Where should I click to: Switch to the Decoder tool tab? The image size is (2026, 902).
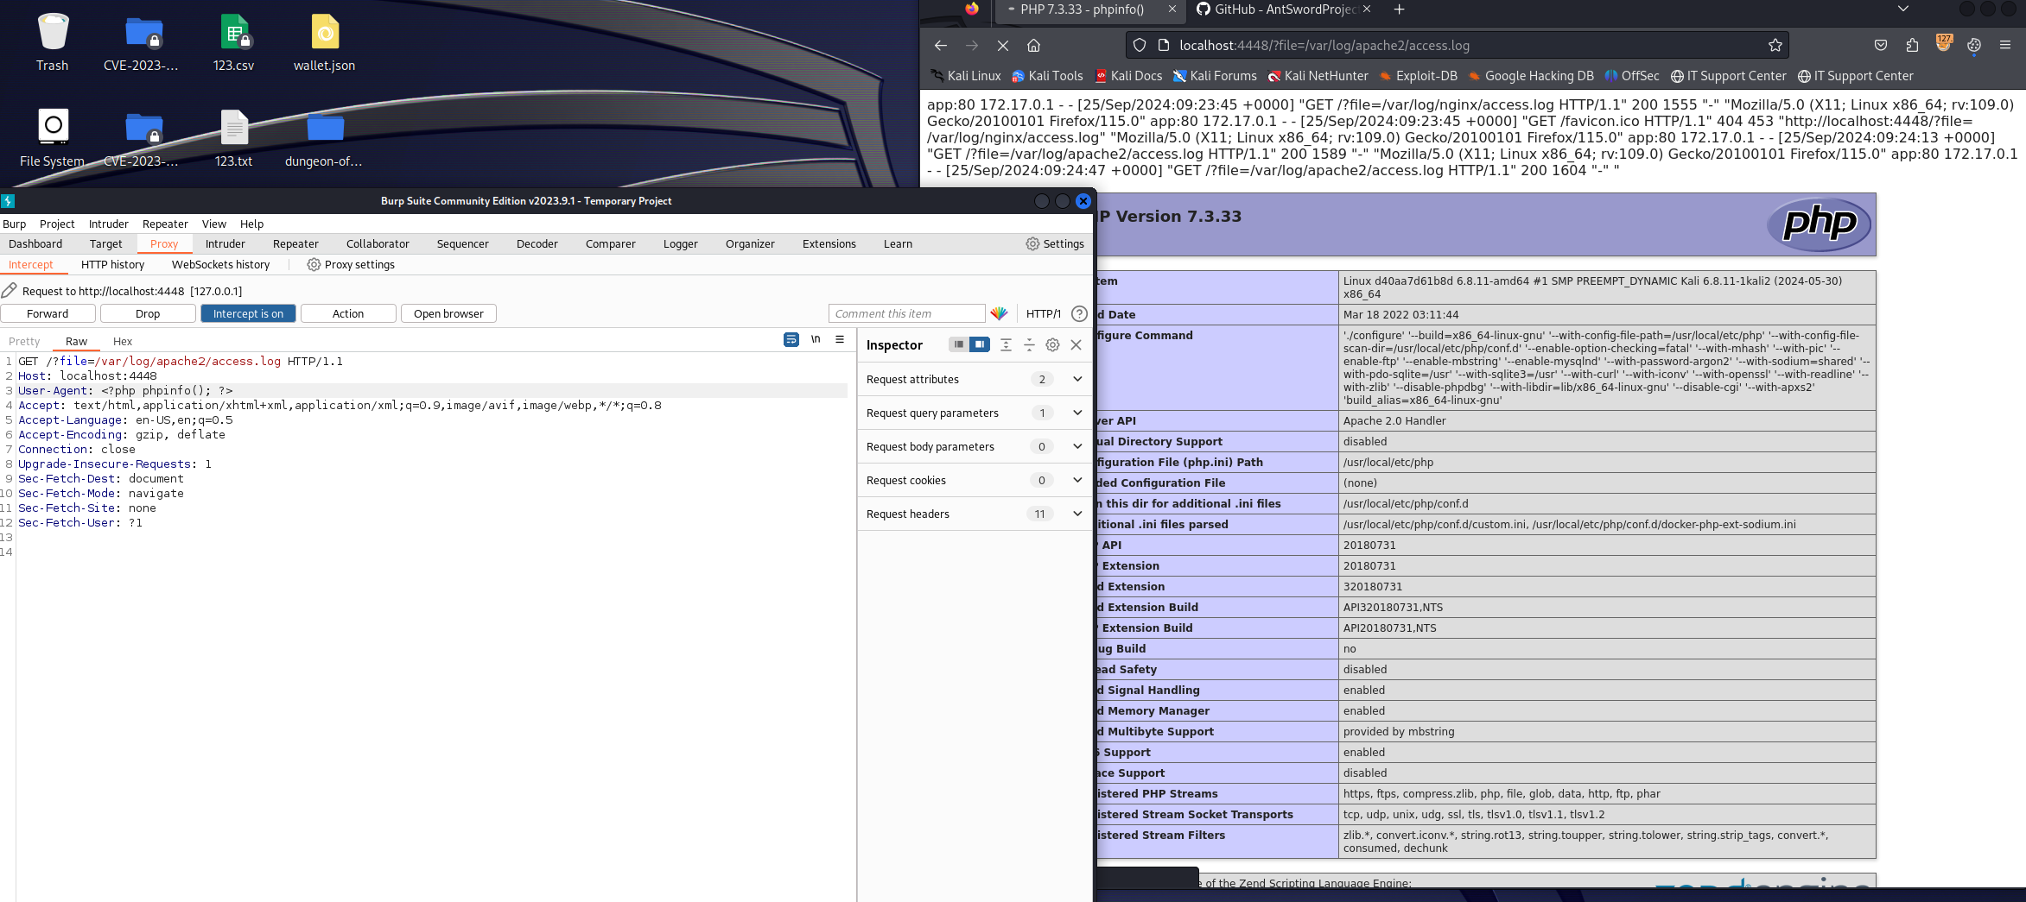point(537,243)
